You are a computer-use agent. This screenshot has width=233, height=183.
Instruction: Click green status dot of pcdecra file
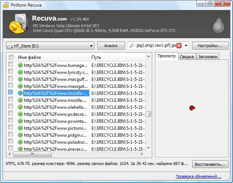click(x=20, y=114)
